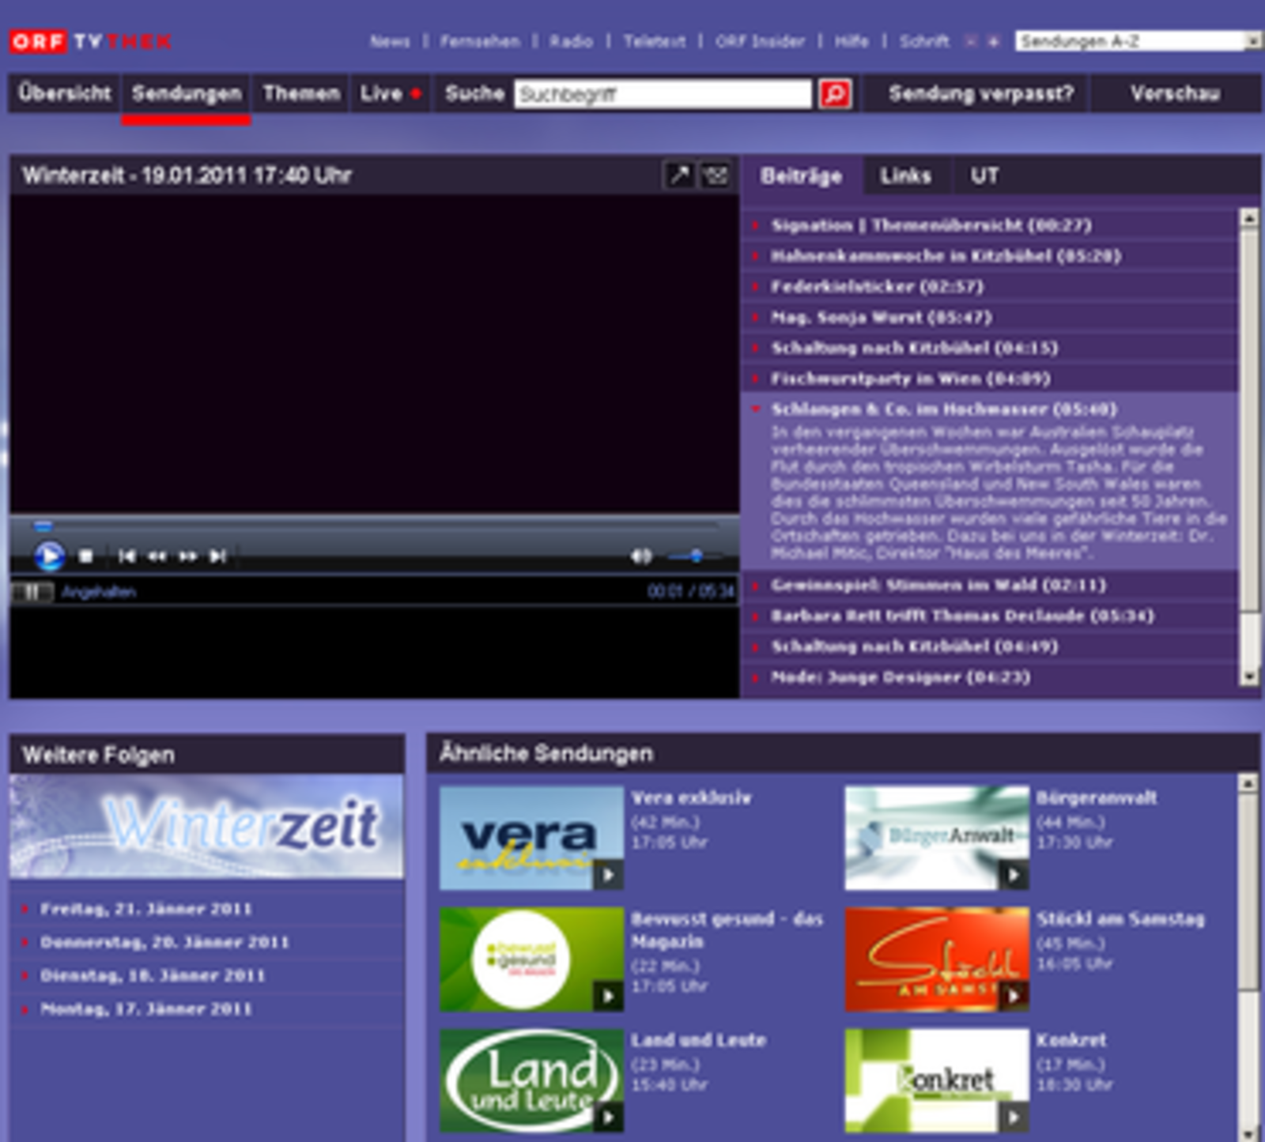Play Konkret thumbnail arrow

1014,1118
